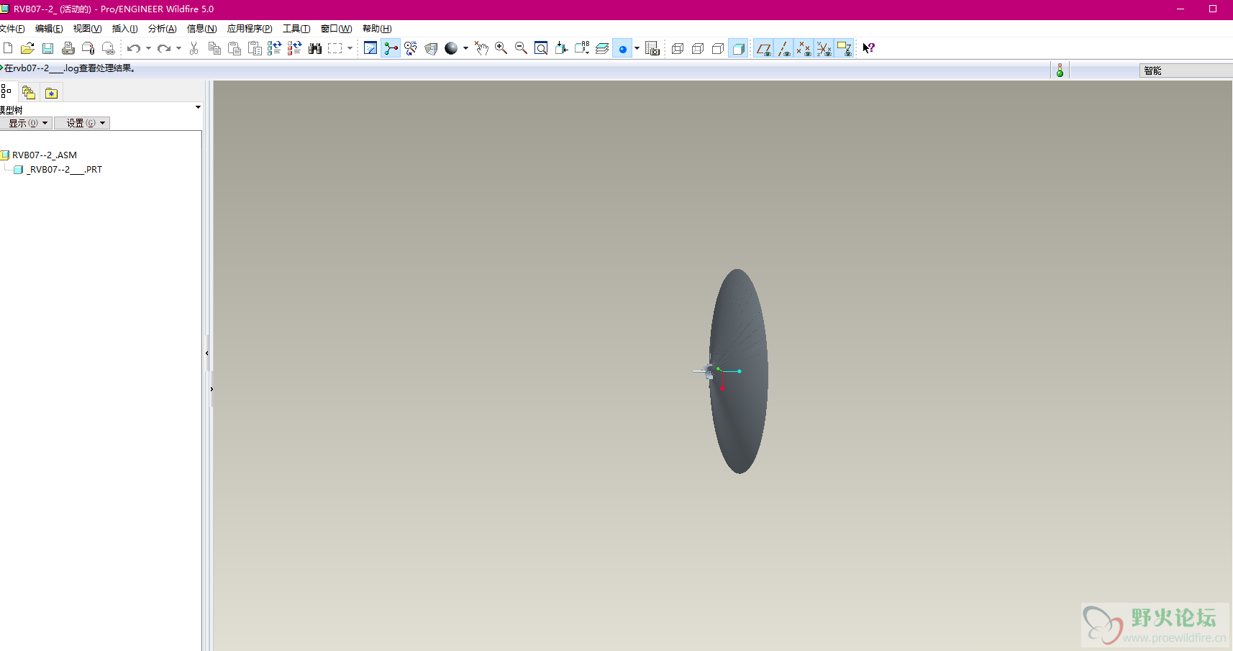The width and height of the screenshot is (1233, 651).
Task: Open the appearance gallery sphere
Action: tap(451, 48)
